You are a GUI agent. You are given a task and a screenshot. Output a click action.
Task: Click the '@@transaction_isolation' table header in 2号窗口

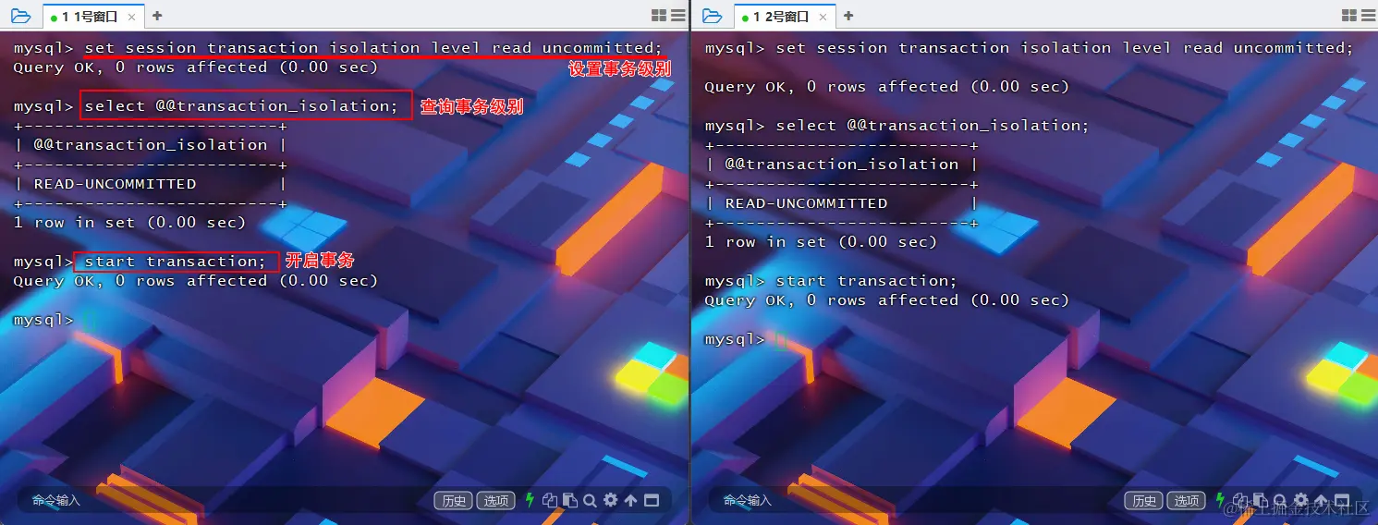842,165
